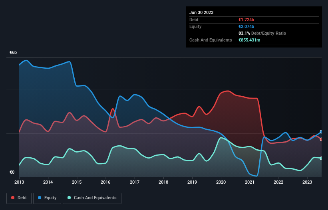
Task: Click the 2015 x-axis label
Action: (x=77, y=182)
